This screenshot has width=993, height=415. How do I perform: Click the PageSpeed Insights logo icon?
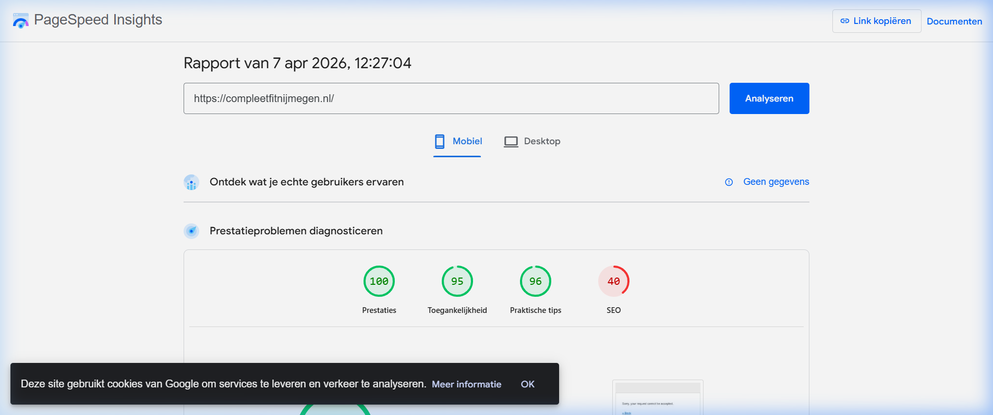point(20,21)
